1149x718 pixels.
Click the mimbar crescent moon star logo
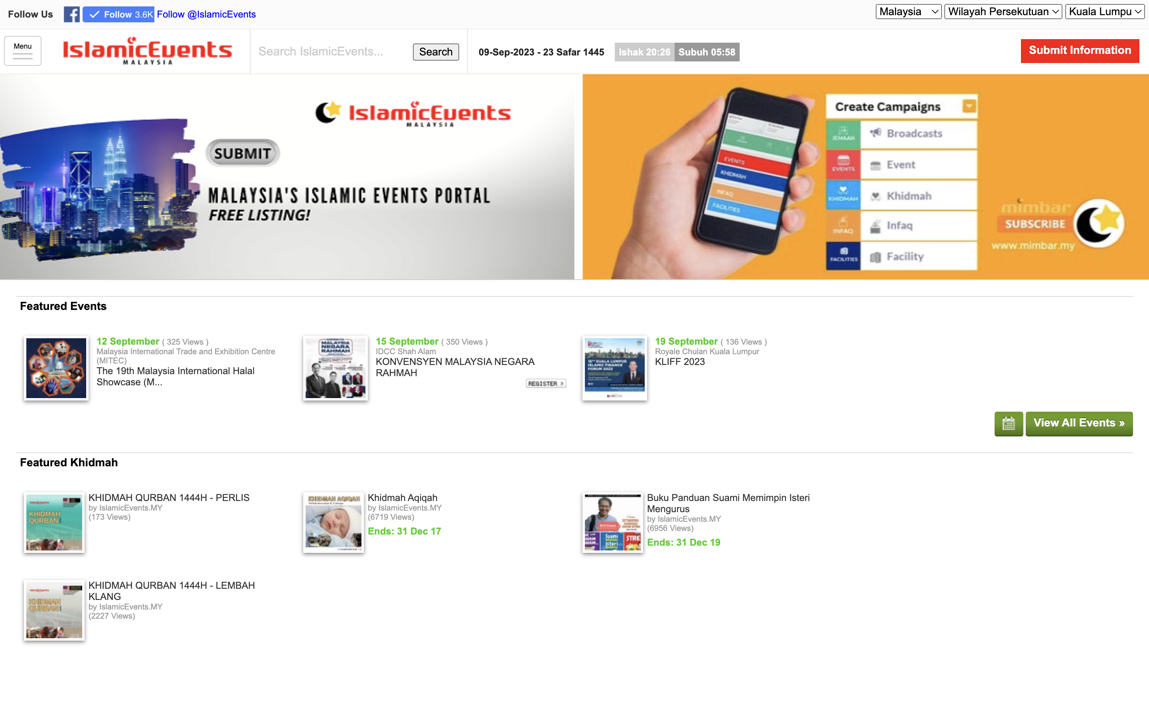pos(1100,223)
